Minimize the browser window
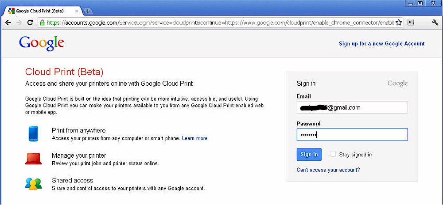Screen dimensions: 443x205 click(x=410, y=4)
